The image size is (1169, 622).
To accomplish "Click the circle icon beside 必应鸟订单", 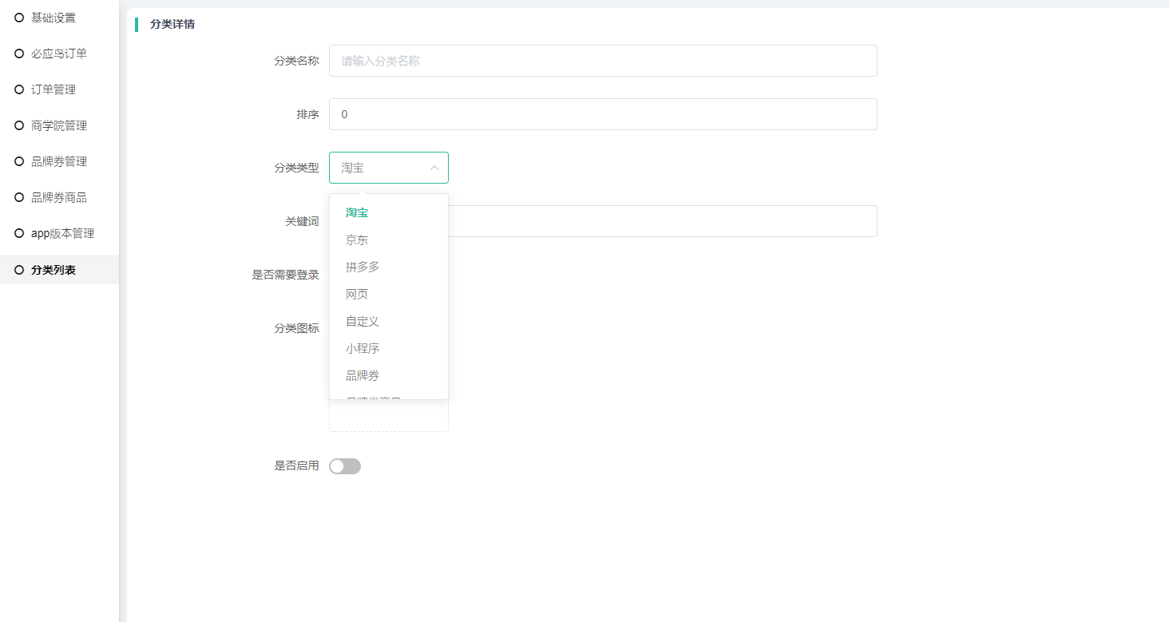I will pos(19,53).
